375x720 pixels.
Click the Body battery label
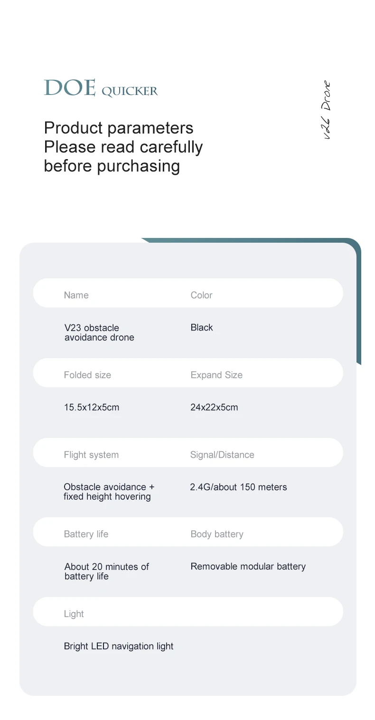[217, 534]
